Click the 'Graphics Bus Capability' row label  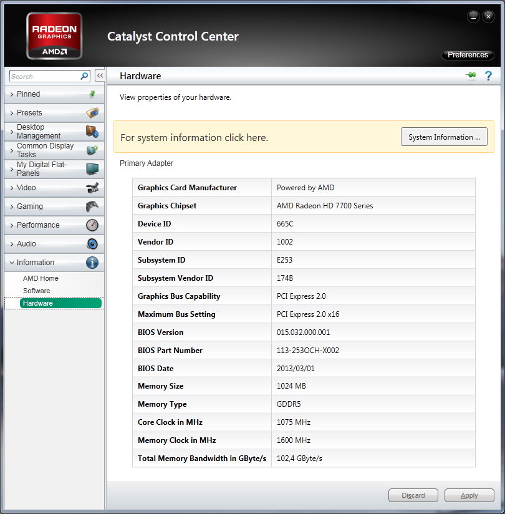(x=179, y=296)
